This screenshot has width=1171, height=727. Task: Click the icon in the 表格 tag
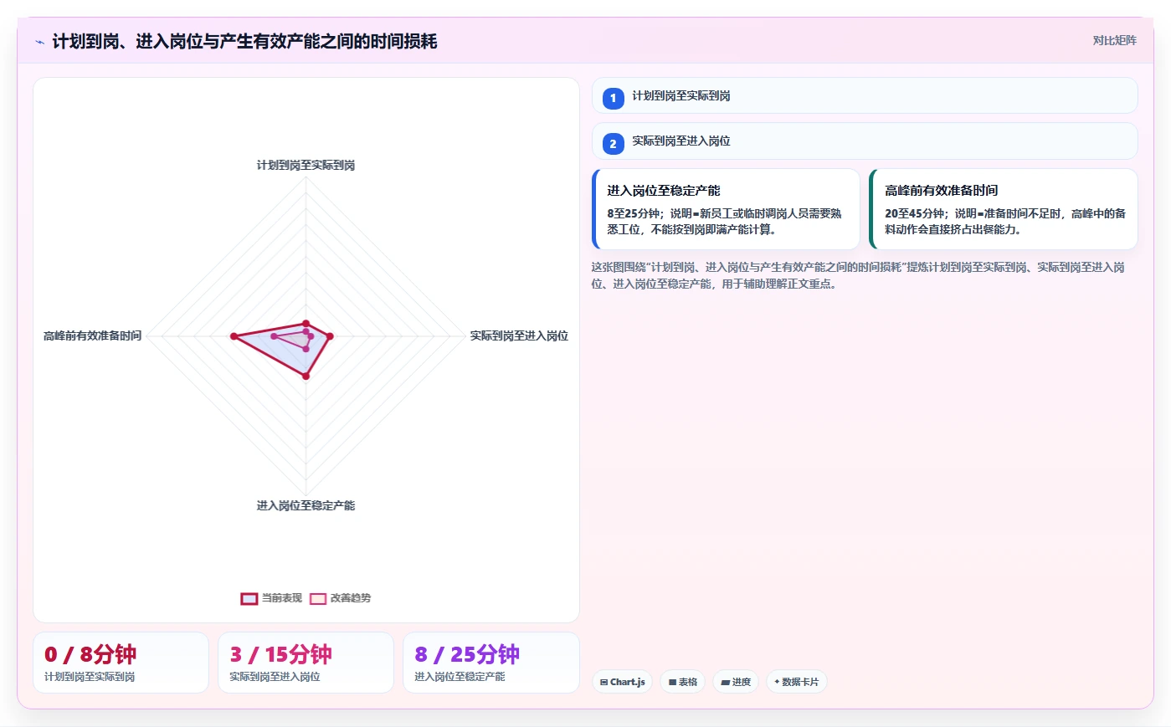(672, 683)
